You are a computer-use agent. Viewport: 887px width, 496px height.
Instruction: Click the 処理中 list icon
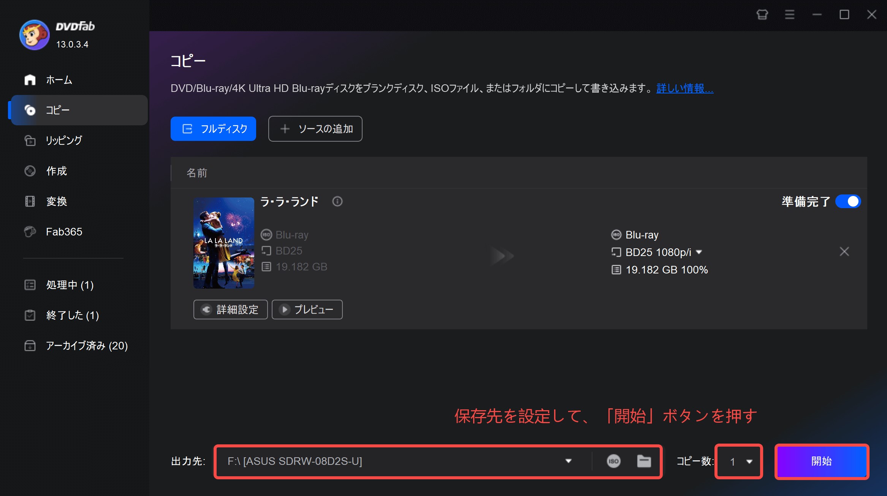point(30,285)
